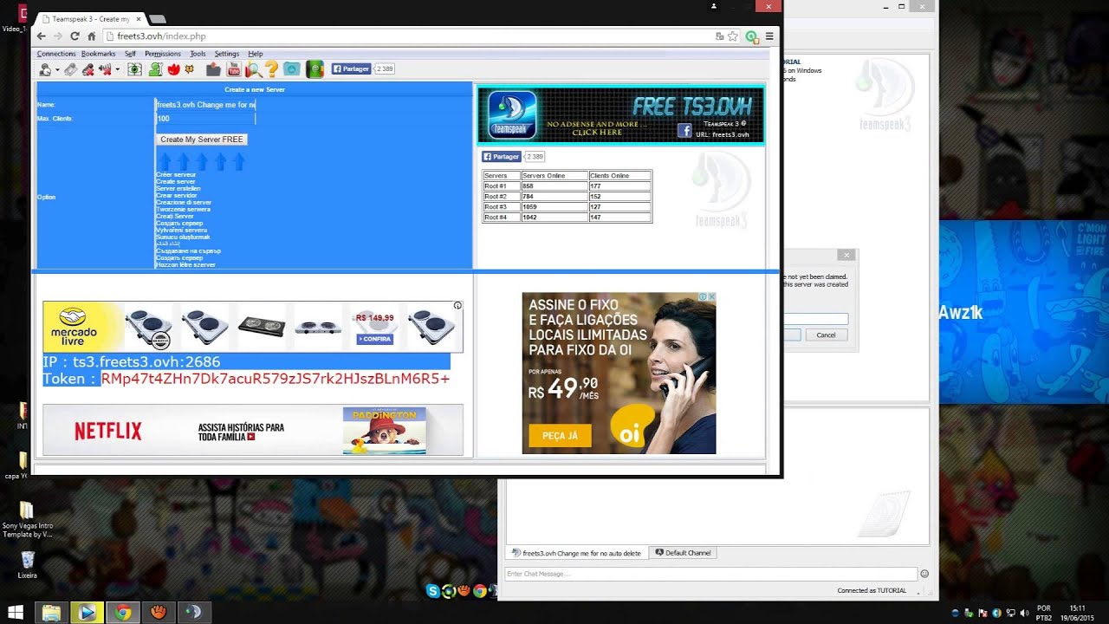Switch to the freets3.ovh server chat tab
This screenshot has width=1109, height=624.
(x=577, y=553)
